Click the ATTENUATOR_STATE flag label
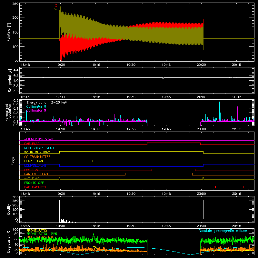This screenshot has width=258, height=258. point(39,139)
